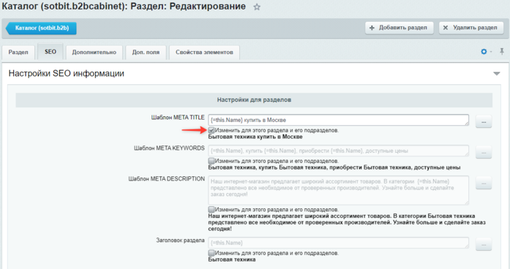Viewport: 510px width, 269px height.
Task: Collapse the SEO information settings section
Action: (x=497, y=74)
